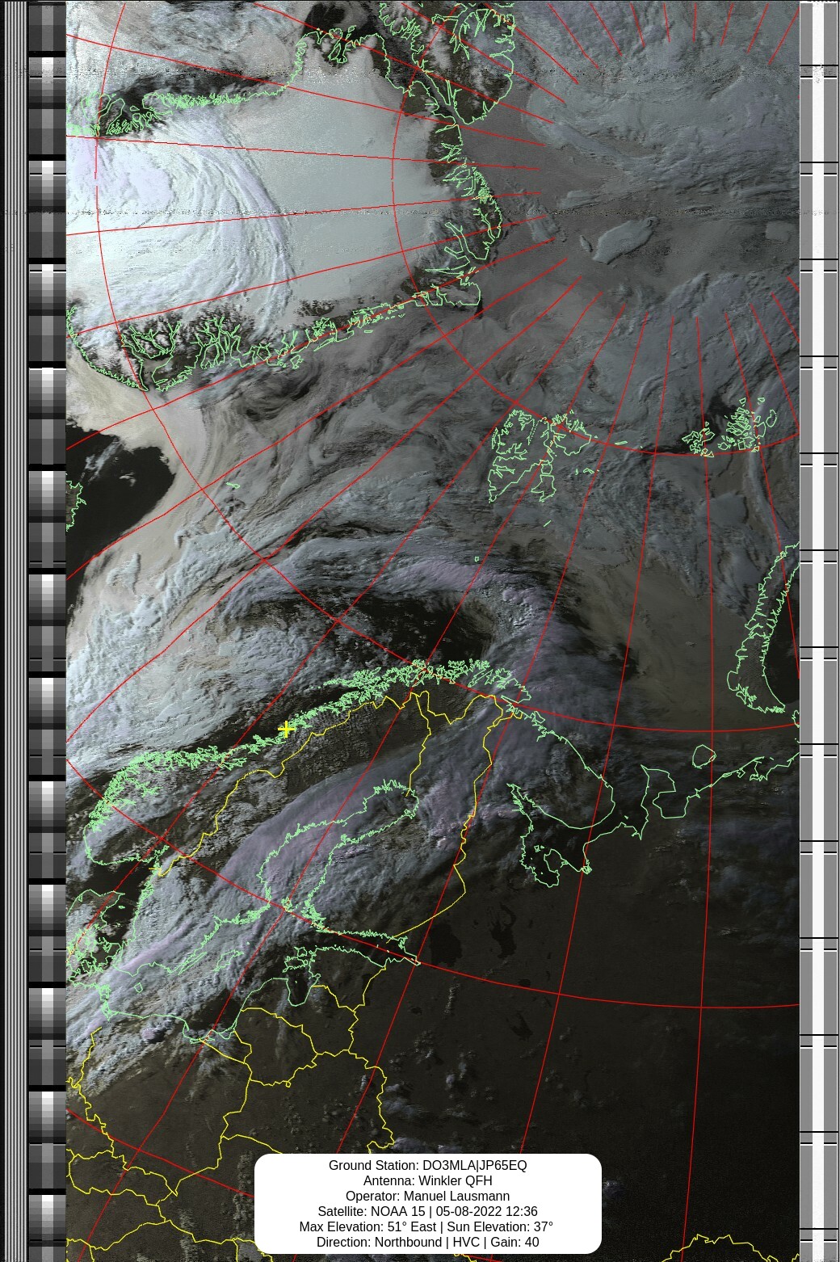
Task: Click the 'Satellite: NOAA 15 | 05-08-2022 12:36' line
Action: click(x=427, y=1211)
